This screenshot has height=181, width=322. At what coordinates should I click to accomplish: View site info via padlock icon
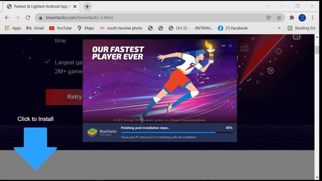[40, 18]
